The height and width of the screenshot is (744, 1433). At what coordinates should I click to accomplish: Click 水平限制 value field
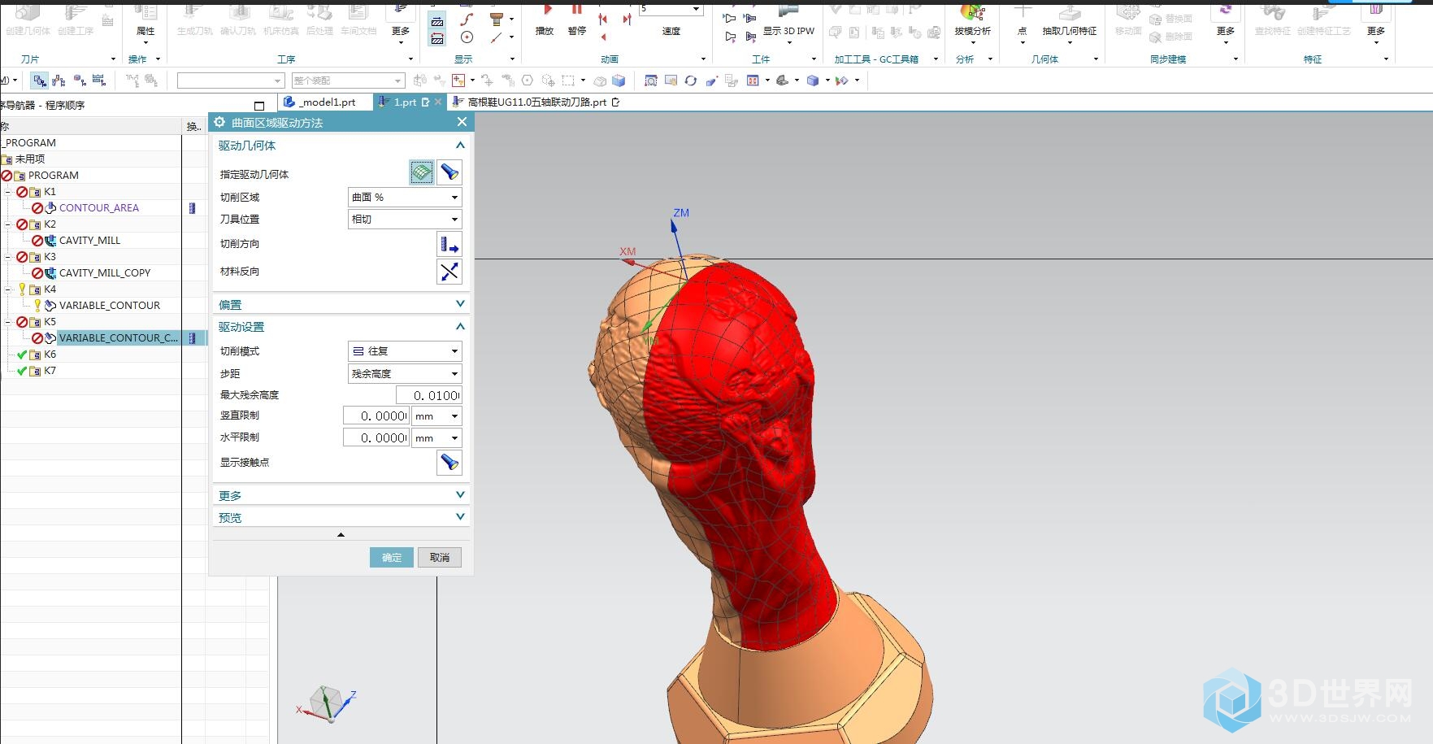click(x=376, y=438)
